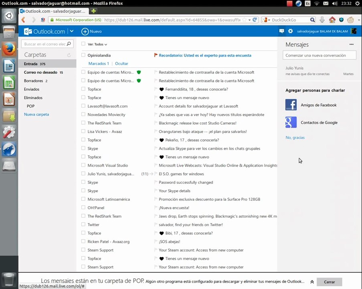Check the Microsoft Visual Studio email
This screenshot has width=362, height=289.
coord(83,165)
